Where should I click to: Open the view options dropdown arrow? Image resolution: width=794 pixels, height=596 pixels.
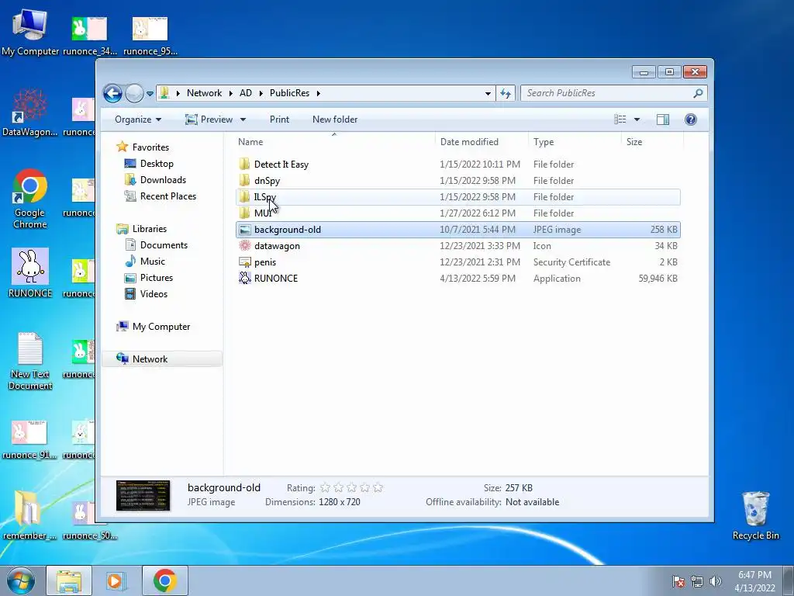pyautogui.click(x=637, y=120)
